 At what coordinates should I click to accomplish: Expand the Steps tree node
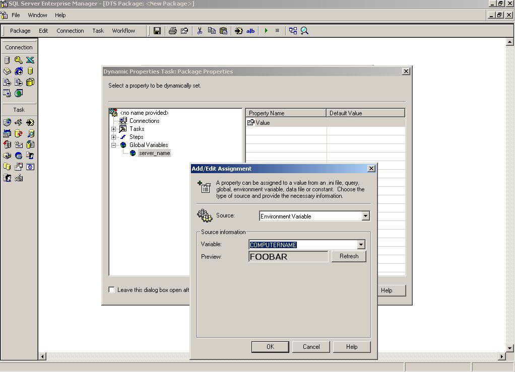tap(114, 137)
